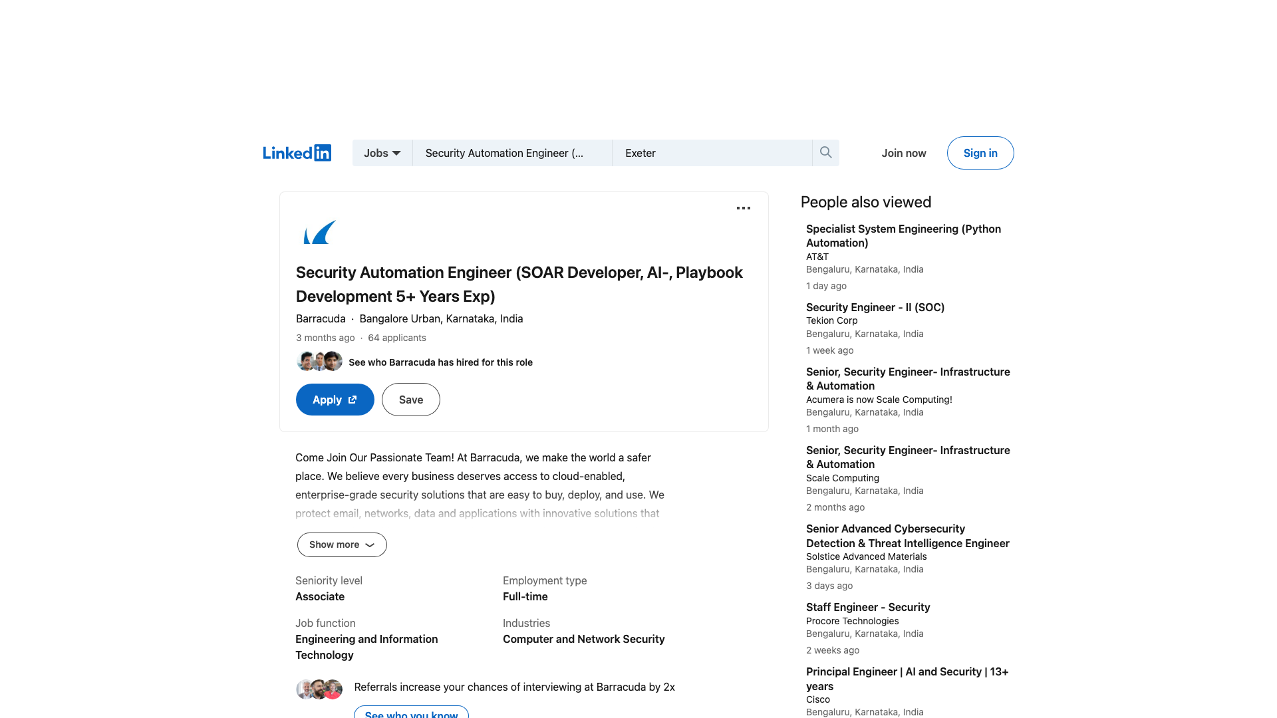Open Staff Engineer - Security job
Screen dimensions: 1277x718
[868, 607]
